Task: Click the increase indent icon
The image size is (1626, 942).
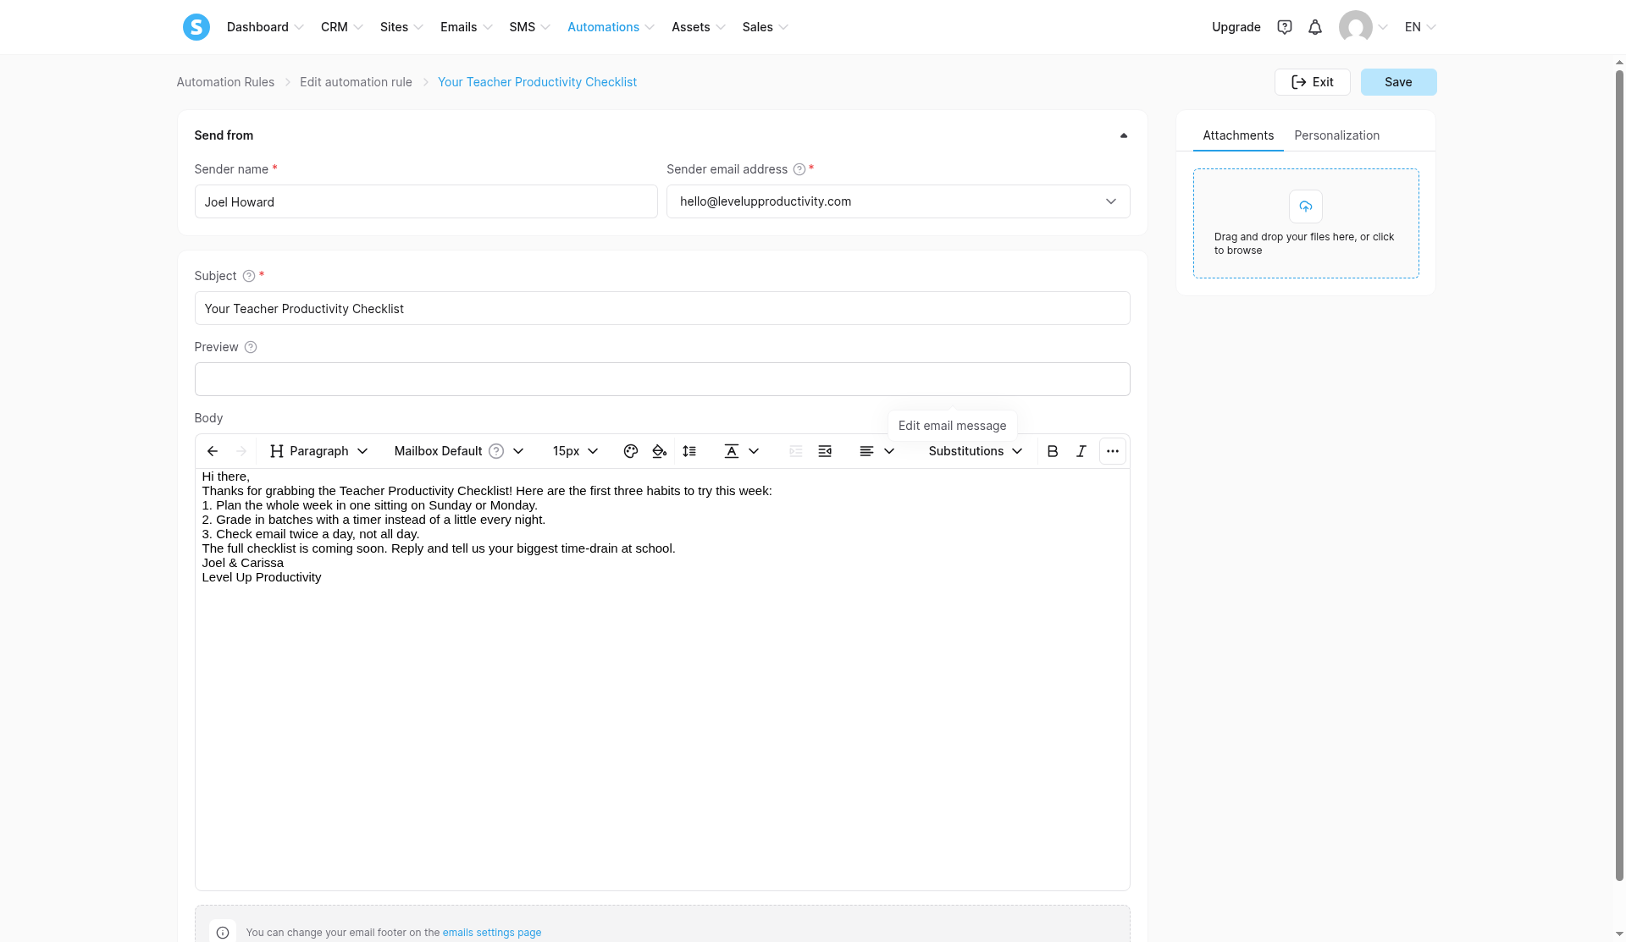Action: tap(825, 451)
